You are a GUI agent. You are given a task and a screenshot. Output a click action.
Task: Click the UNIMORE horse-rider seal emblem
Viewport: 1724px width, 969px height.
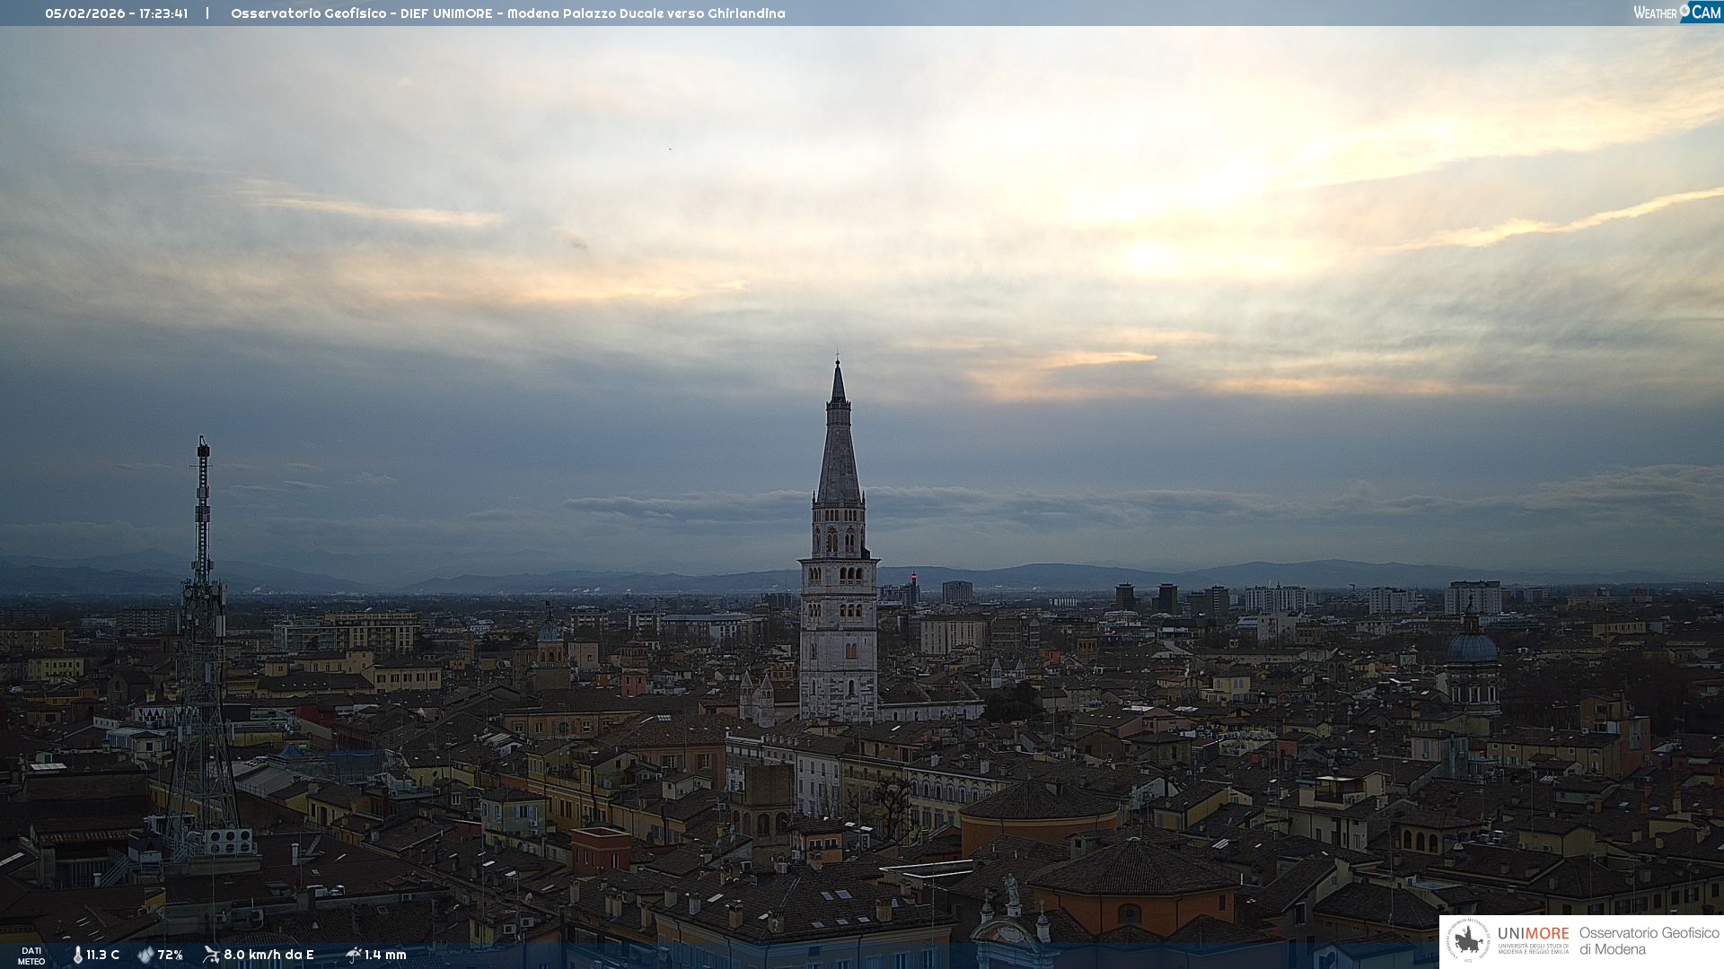pyautogui.click(x=1469, y=941)
